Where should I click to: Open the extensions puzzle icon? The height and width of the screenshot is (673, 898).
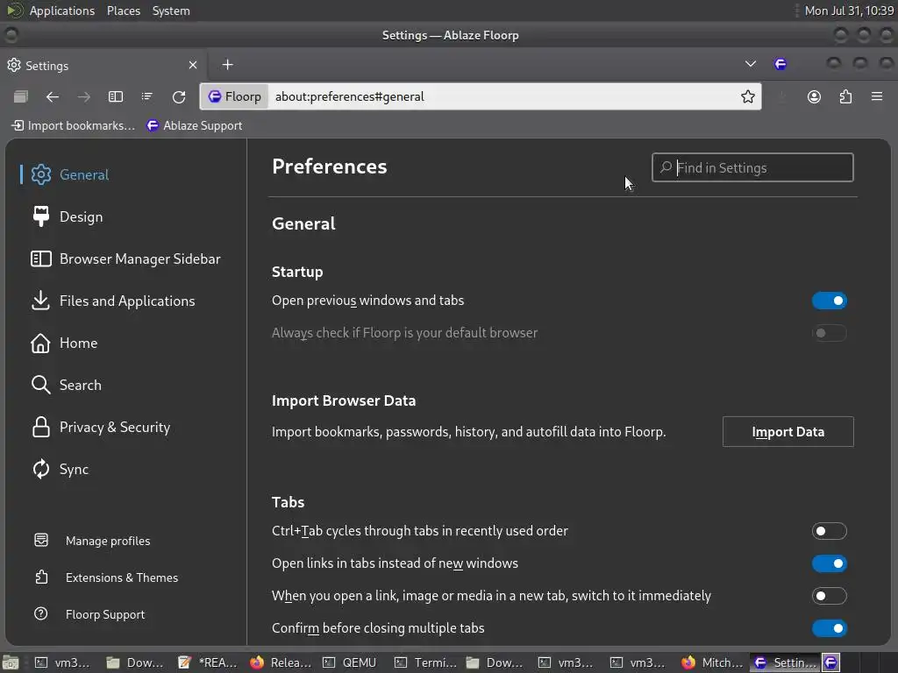click(845, 96)
